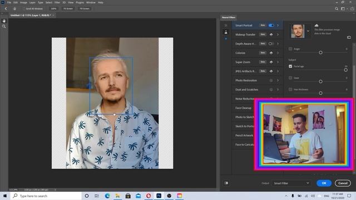Select the beta filters flask icon in sidebar
This screenshot has height=200, width=356.
226,39
